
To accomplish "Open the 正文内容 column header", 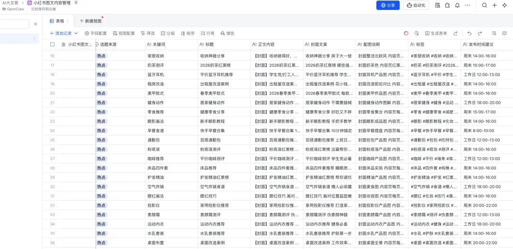I will tap(277, 44).
